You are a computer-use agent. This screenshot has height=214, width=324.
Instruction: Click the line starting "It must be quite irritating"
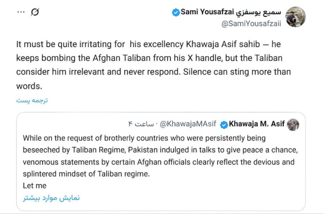tap(148, 44)
